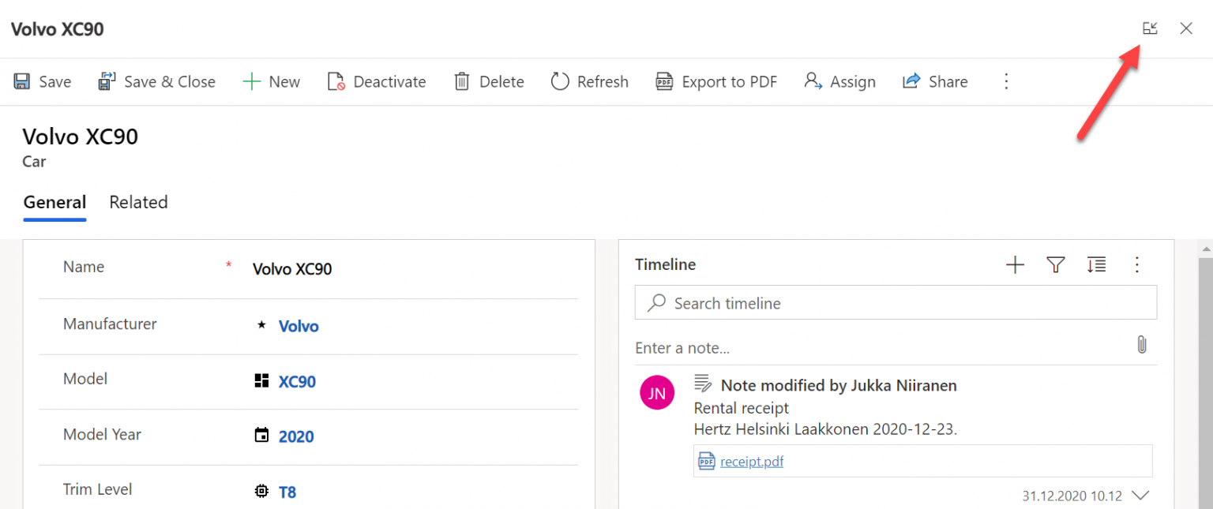Click the Save button label
1213x509 pixels.
[x=55, y=82]
